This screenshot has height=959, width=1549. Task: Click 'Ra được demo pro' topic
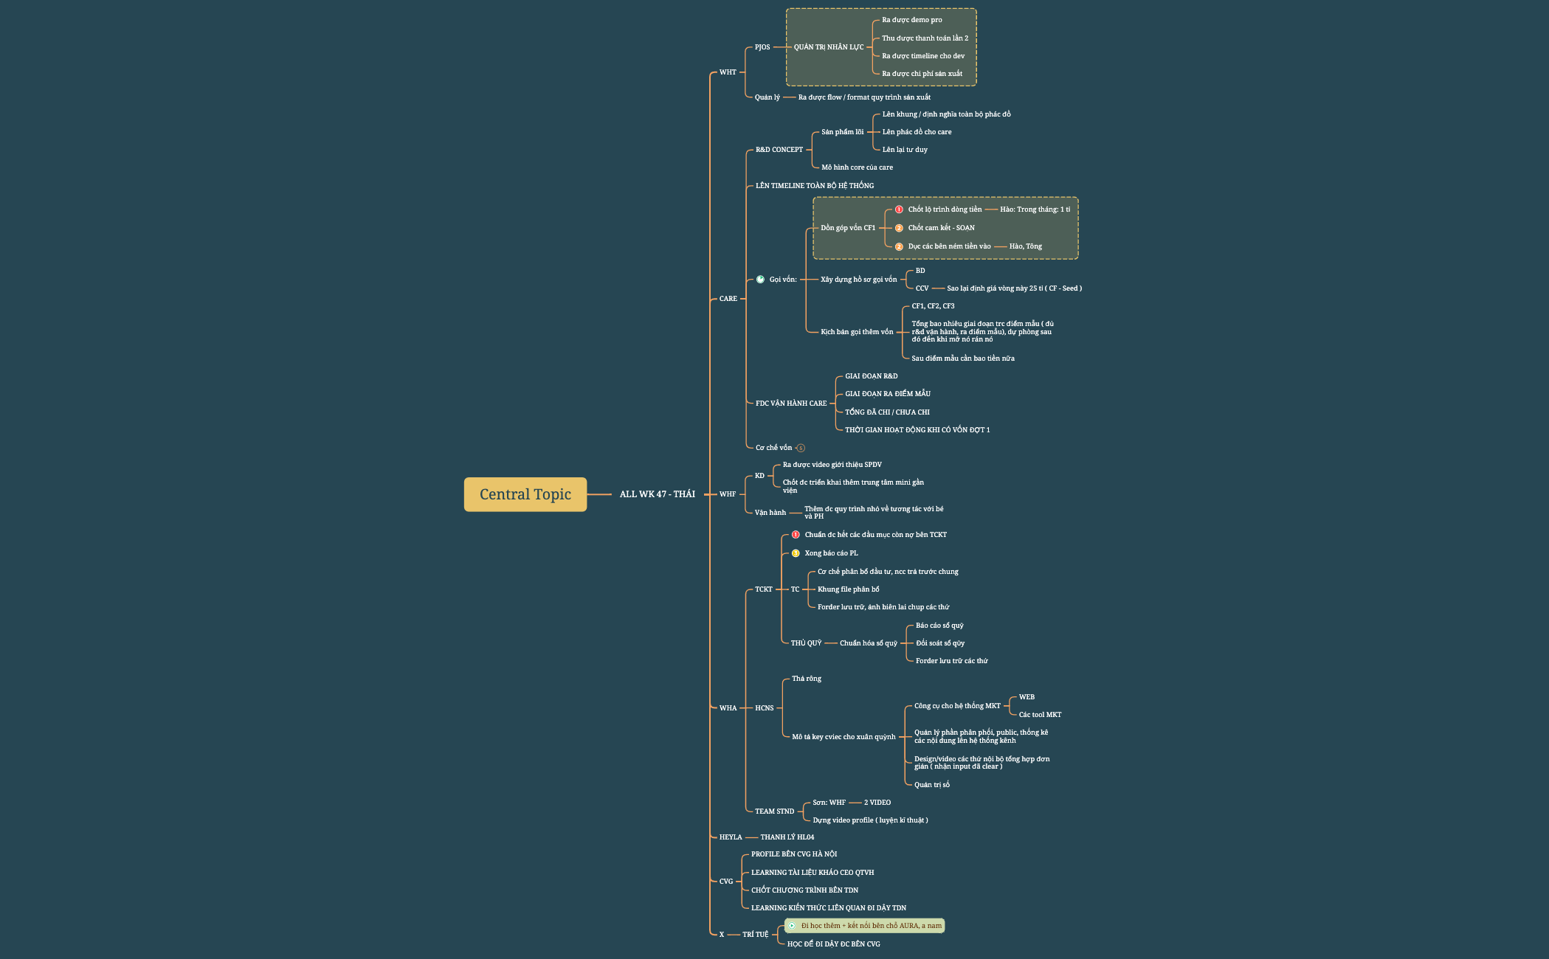coord(912,20)
